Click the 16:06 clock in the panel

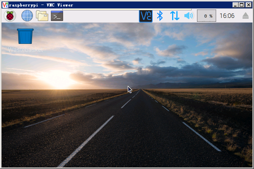[x=227, y=16]
